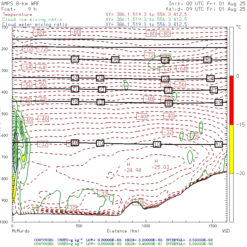Click the '900' tick on pressure axis
247x247 pixels.
tap(5, 200)
